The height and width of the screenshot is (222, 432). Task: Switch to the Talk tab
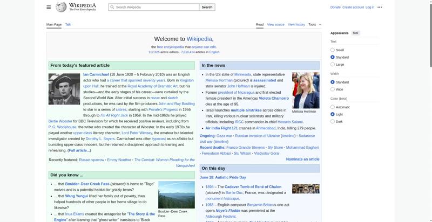[x=68, y=24]
